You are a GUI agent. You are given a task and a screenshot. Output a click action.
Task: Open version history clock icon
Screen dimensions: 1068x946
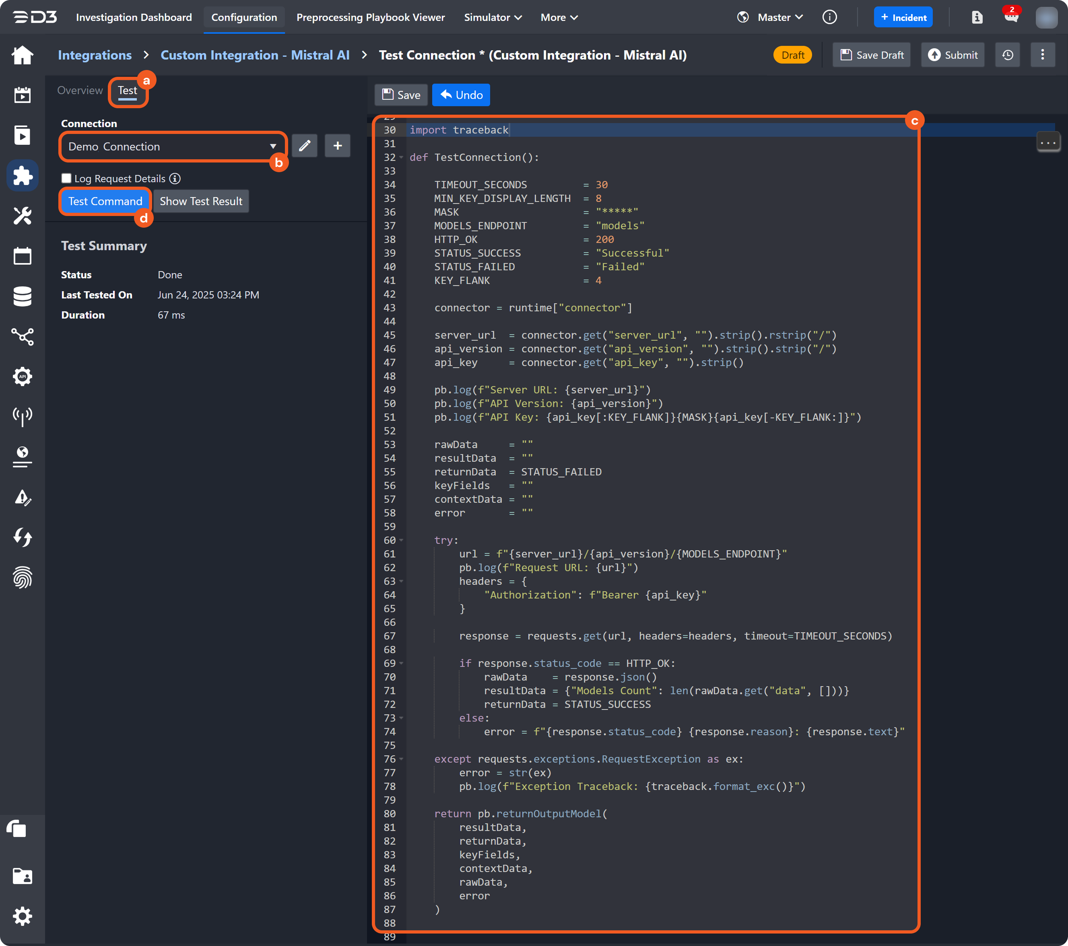tap(1007, 55)
